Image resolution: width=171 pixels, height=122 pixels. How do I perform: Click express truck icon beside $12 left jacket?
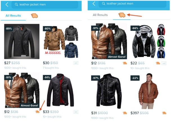coord(37,112)
